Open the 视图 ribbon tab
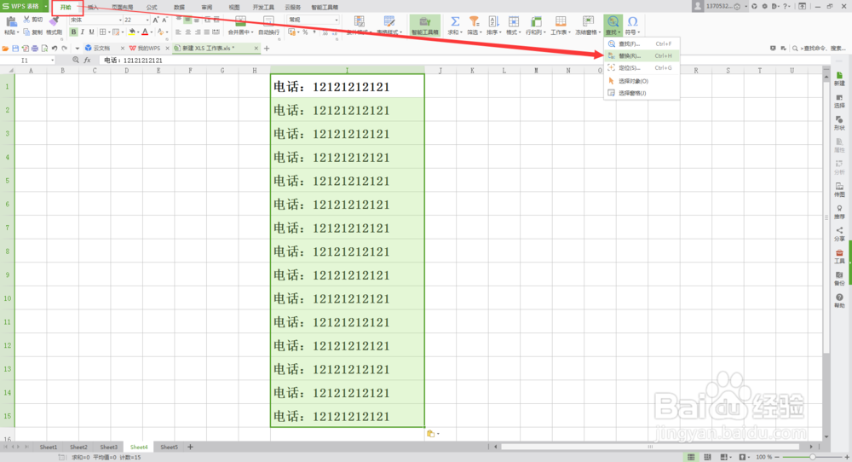852x462 pixels. [x=234, y=7]
